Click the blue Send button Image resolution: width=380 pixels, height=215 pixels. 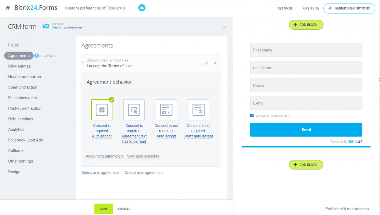click(x=306, y=130)
